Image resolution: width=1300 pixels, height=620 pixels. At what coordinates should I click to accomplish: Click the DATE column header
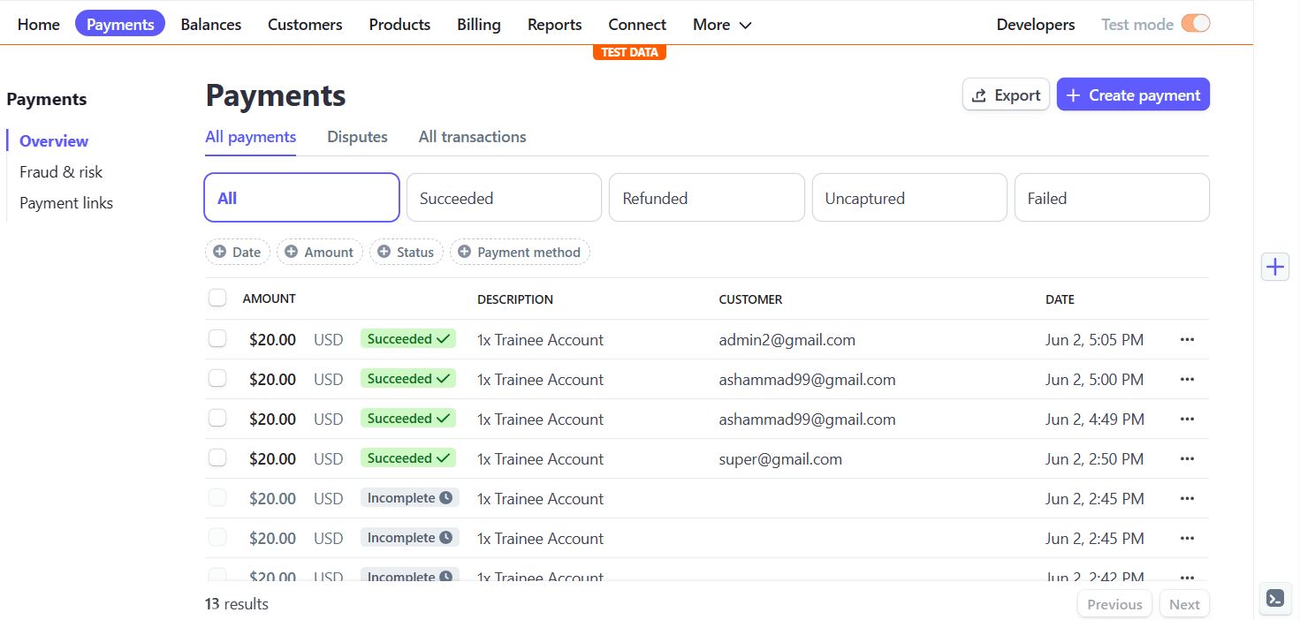pyautogui.click(x=1060, y=299)
